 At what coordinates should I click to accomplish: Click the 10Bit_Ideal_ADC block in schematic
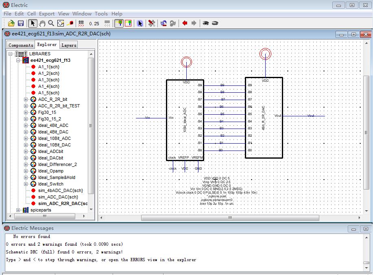point(185,120)
